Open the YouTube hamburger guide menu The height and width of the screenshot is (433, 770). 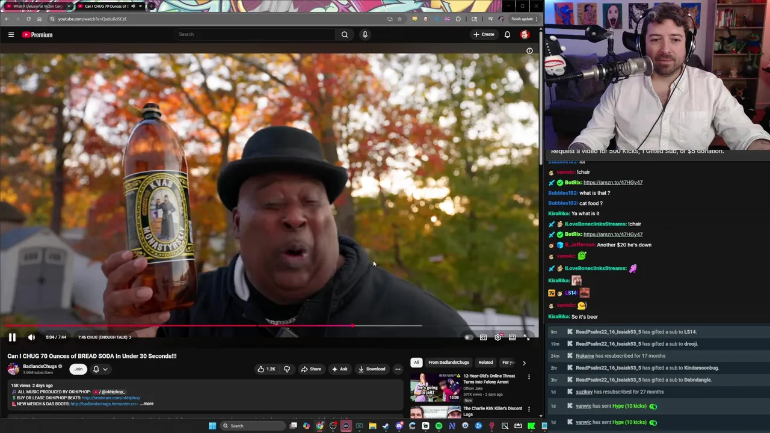[11, 34]
